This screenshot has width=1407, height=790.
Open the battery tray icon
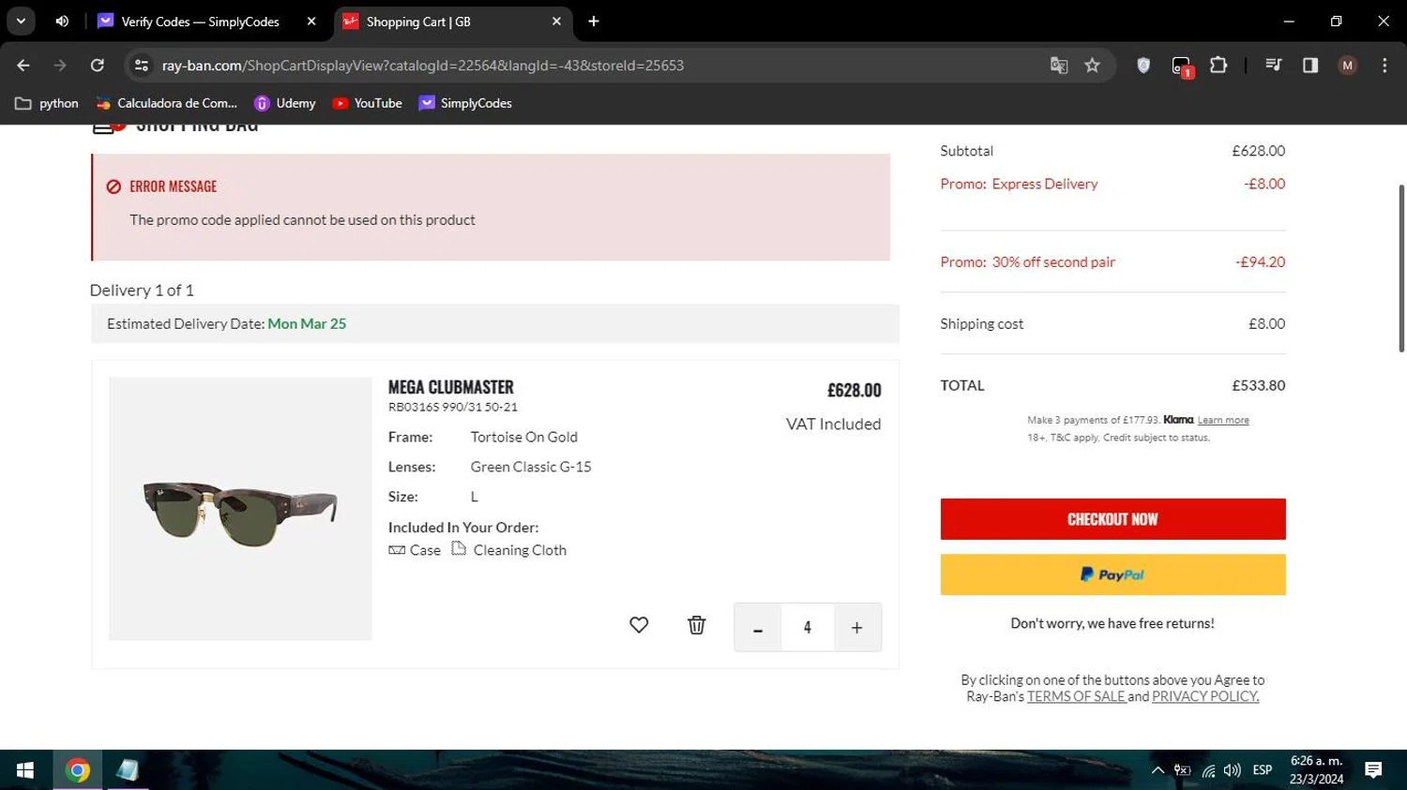point(1183,770)
